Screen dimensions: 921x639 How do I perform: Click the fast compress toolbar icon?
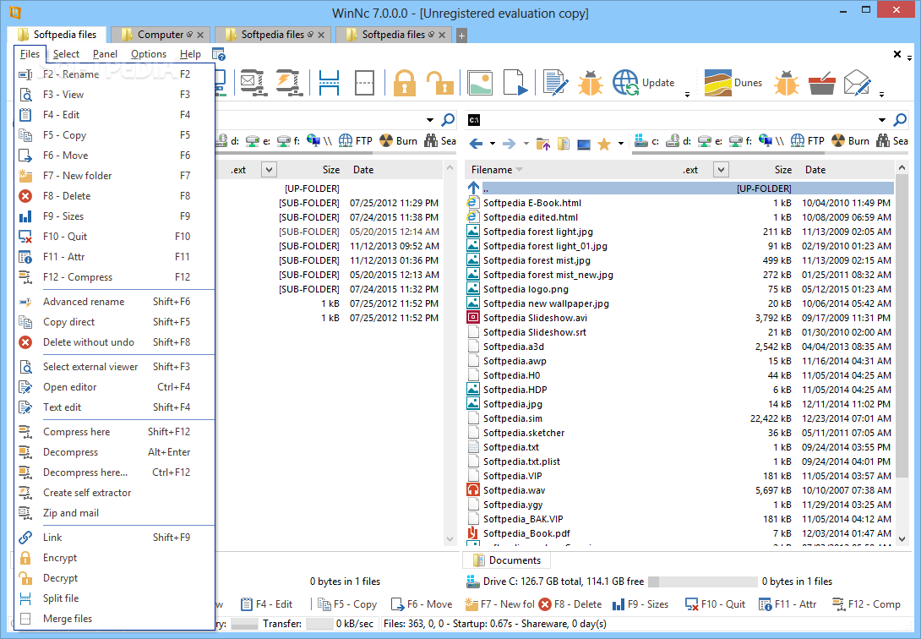pyautogui.click(x=290, y=83)
